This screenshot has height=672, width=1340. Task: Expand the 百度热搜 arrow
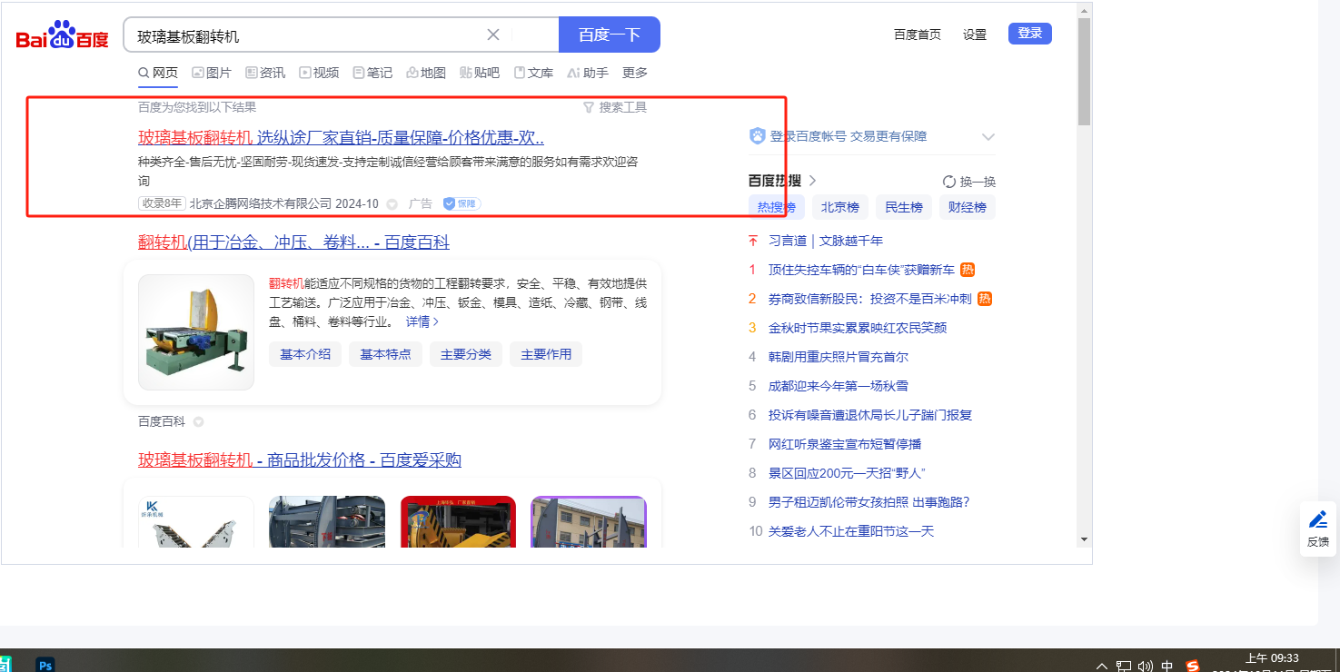(x=812, y=181)
